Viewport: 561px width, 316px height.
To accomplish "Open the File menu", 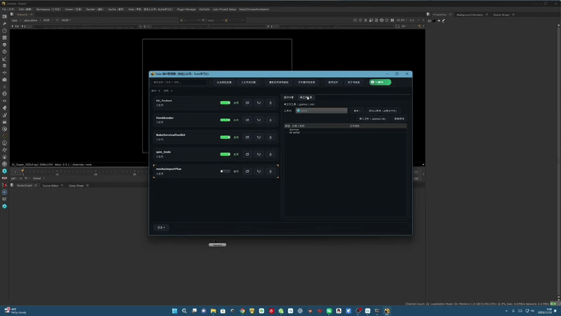I will point(8,9).
